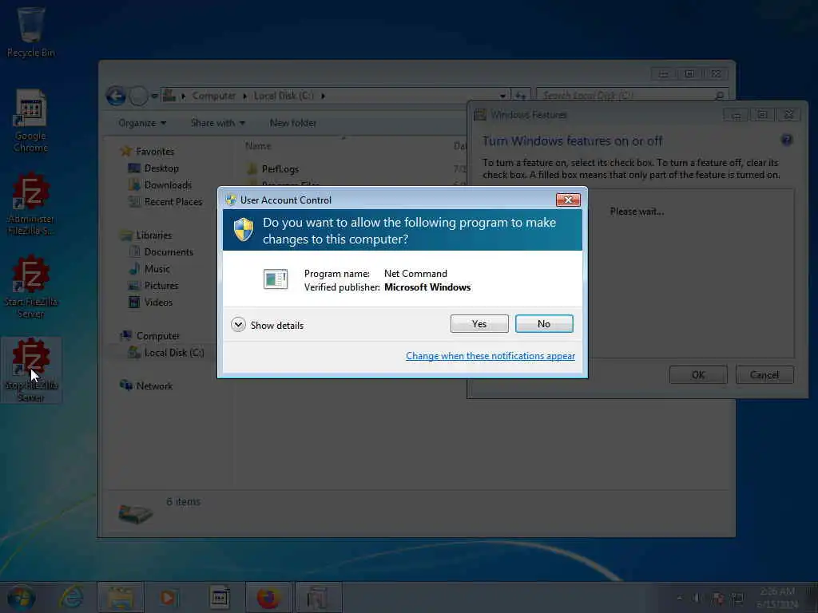Click the volume speaker tray icon

(x=697, y=598)
